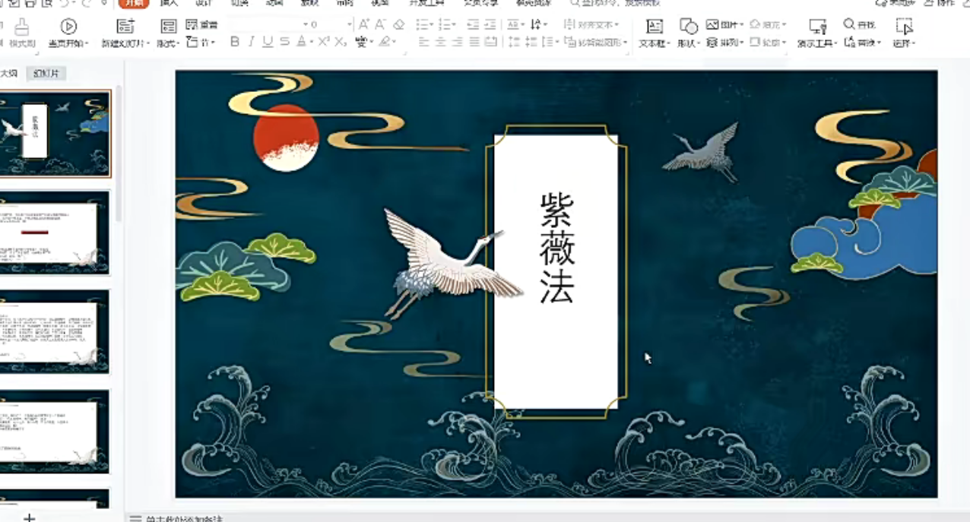Click Play from Current Slide icon
The height and width of the screenshot is (522, 970).
pyautogui.click(x=67, y=27)
